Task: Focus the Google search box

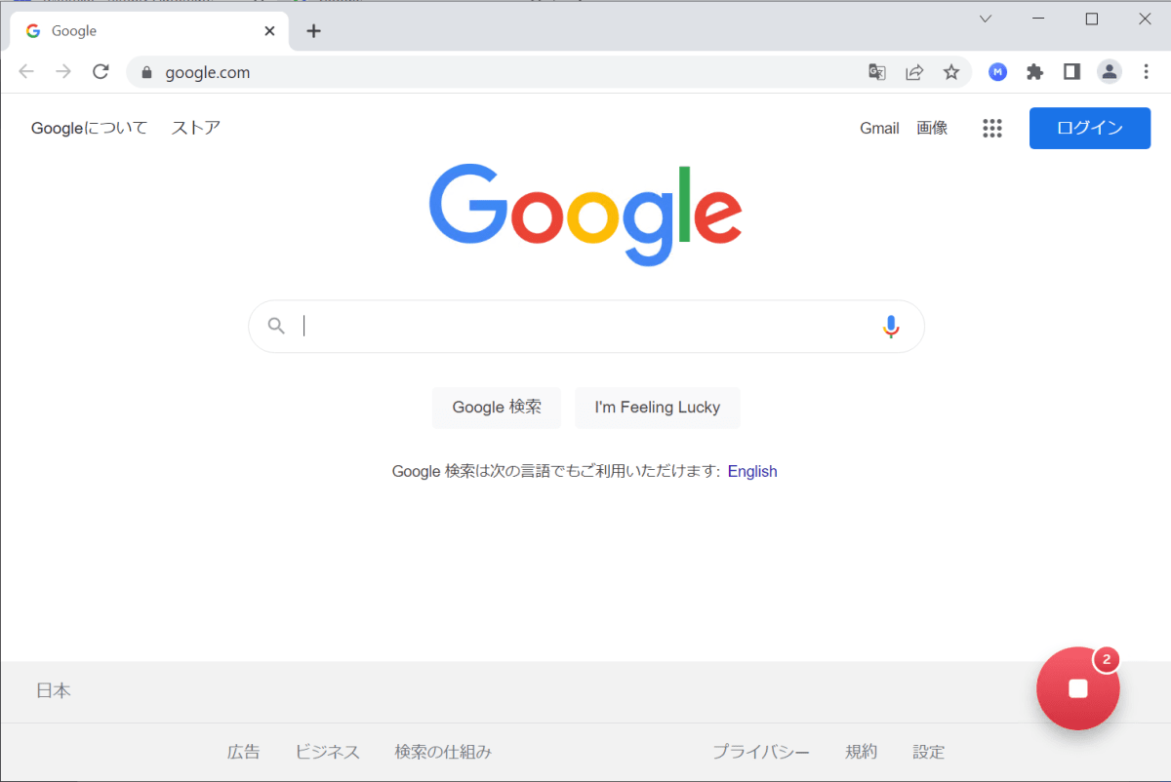Action: tap(585, 327)
